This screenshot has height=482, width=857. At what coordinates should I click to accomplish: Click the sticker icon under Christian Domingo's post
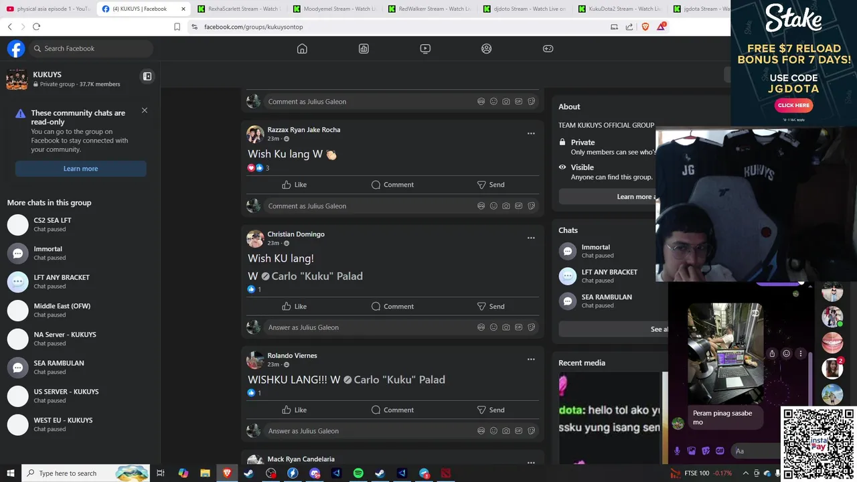tap(532, 327)
